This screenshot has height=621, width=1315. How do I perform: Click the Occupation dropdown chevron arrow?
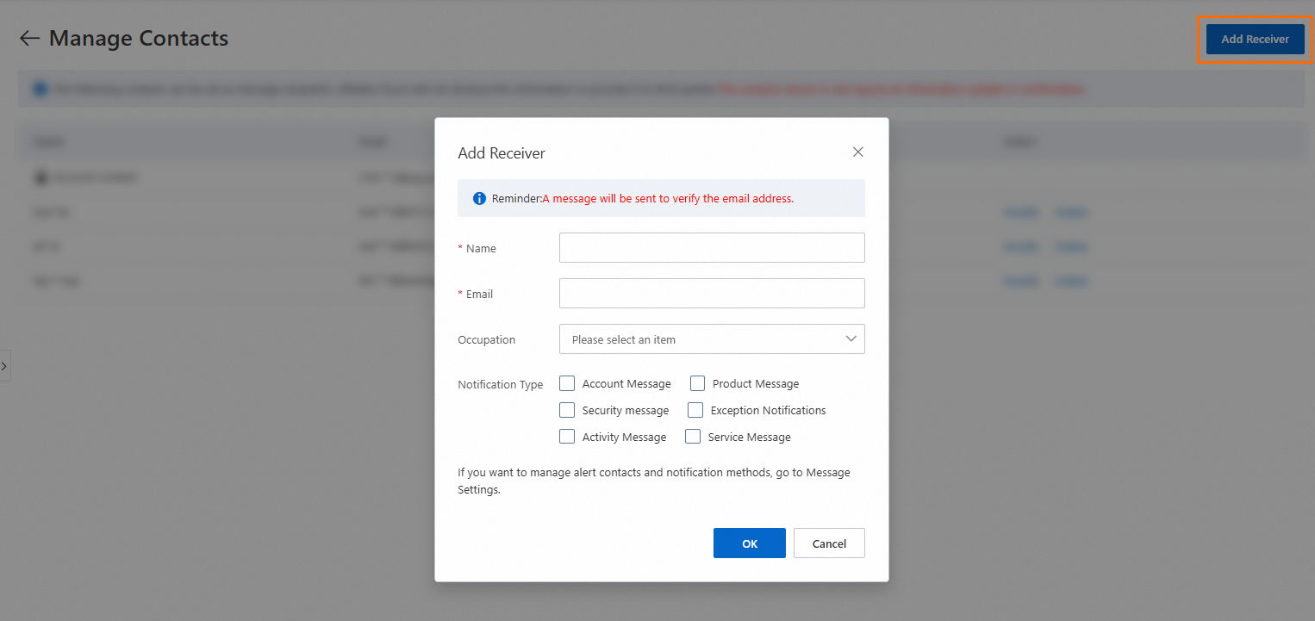pos(851,339)
